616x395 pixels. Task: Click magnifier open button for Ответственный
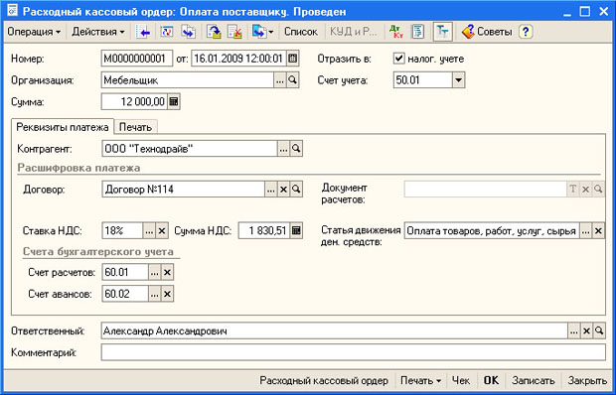[x=599, y=331]
